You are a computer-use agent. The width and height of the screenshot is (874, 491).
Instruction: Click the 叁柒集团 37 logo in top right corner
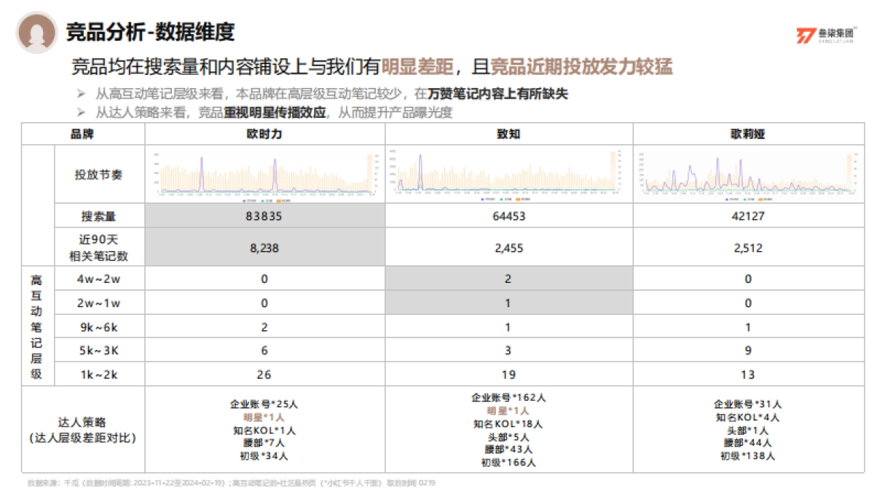click(x=827, y=32)
